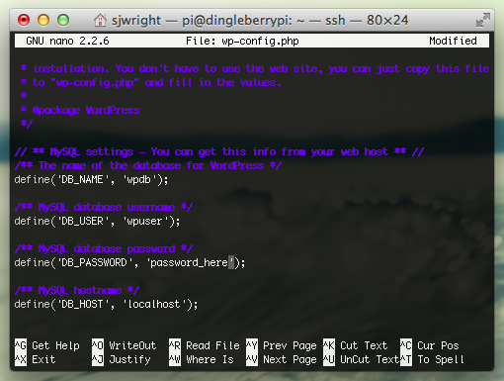Click the ^T To Spell shortcut
This screenshot has height=381, width=504.
click(x=433, y=359)
